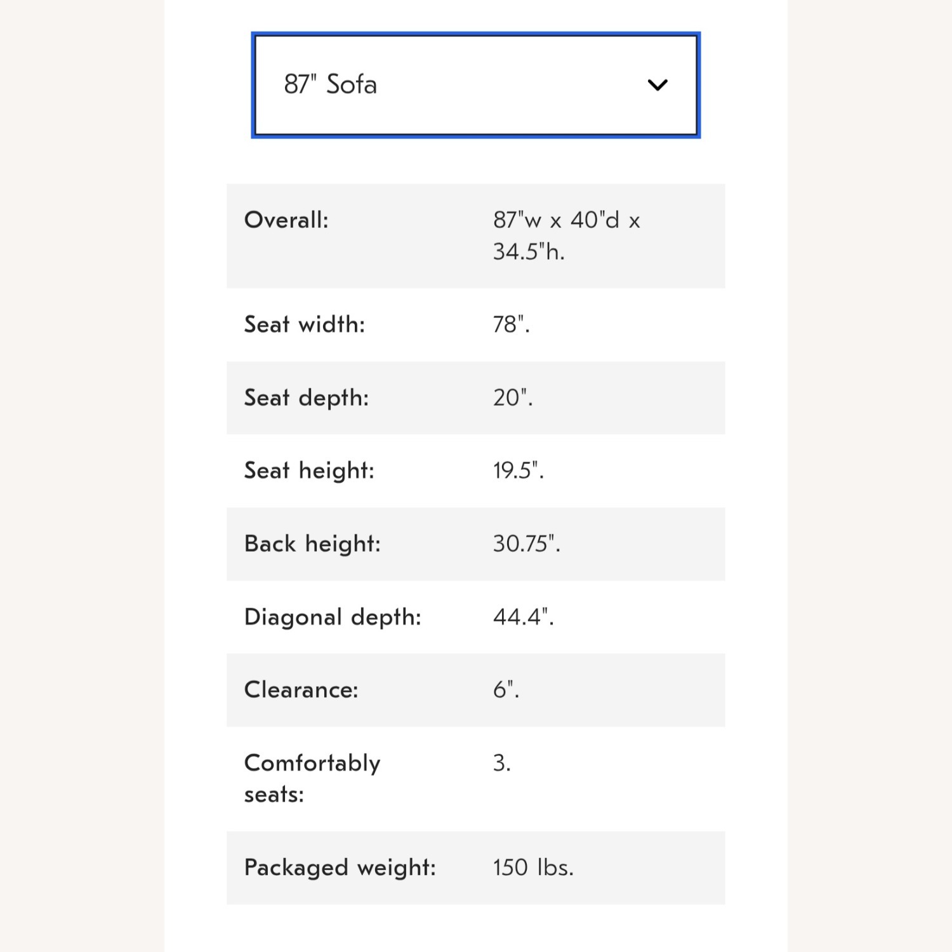Click the 150 lbs. weight value
Screen dimensions: 952x952
533,868
